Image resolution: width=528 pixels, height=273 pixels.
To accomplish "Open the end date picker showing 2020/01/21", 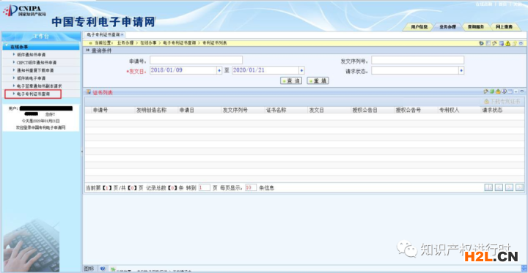I will tap(301, 70).
